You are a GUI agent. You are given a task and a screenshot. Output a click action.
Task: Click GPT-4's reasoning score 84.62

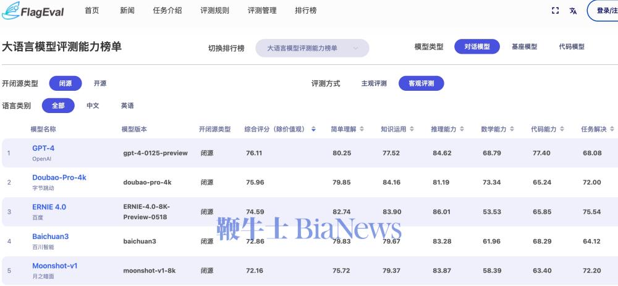pos(442,153)
